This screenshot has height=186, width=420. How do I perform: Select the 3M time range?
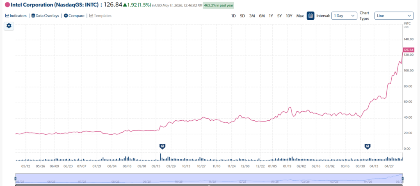click(x=252, y=16)
